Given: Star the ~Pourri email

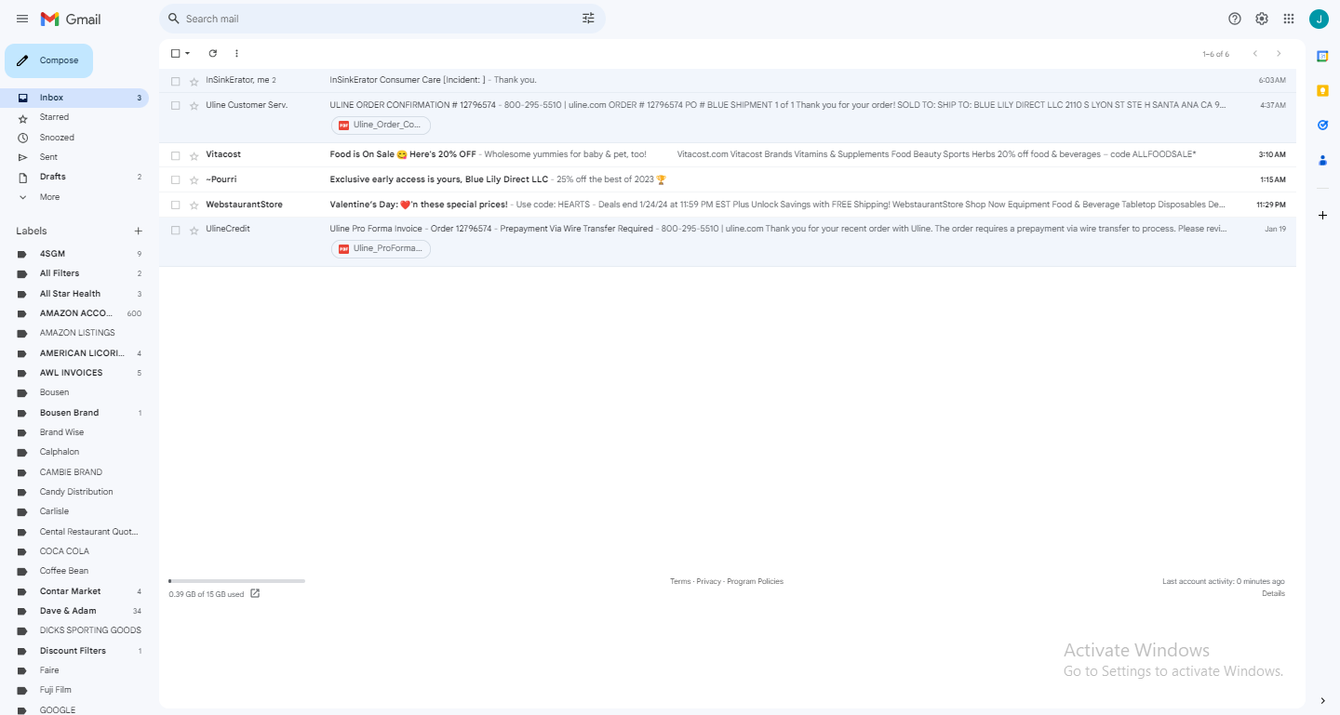Looking at the screenshot, I should click(194, 179).
